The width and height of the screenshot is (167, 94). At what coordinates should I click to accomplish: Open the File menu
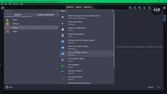click(x=2, y=4)
